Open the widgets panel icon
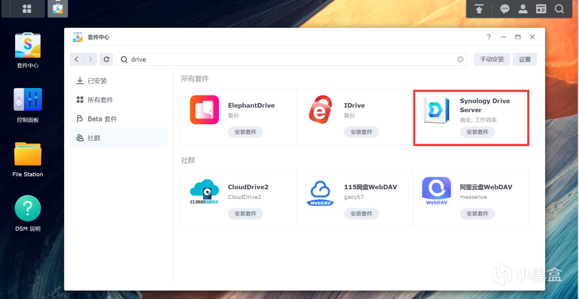579x299 pixels. click(x=541, y=9)
